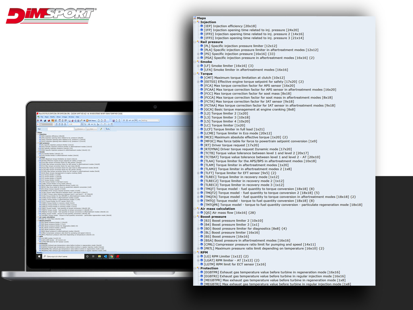Open Chrome from the laptop taskbar
The width and height of the screenshot is (413, 310).
[x=112, y=257]
